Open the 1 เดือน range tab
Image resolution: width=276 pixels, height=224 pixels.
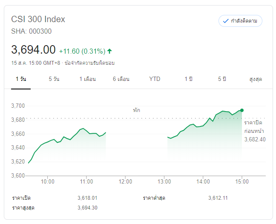click(x=87, y=79)
